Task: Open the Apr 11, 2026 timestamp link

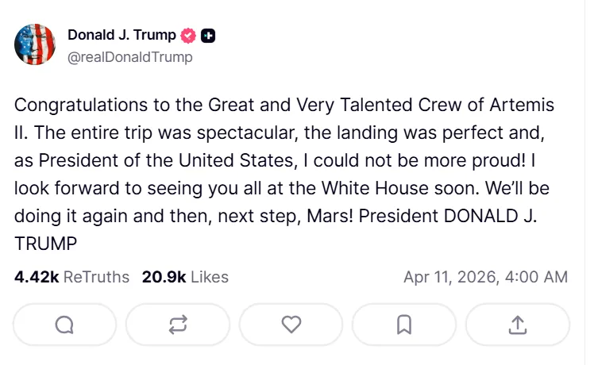Action: 485,277
